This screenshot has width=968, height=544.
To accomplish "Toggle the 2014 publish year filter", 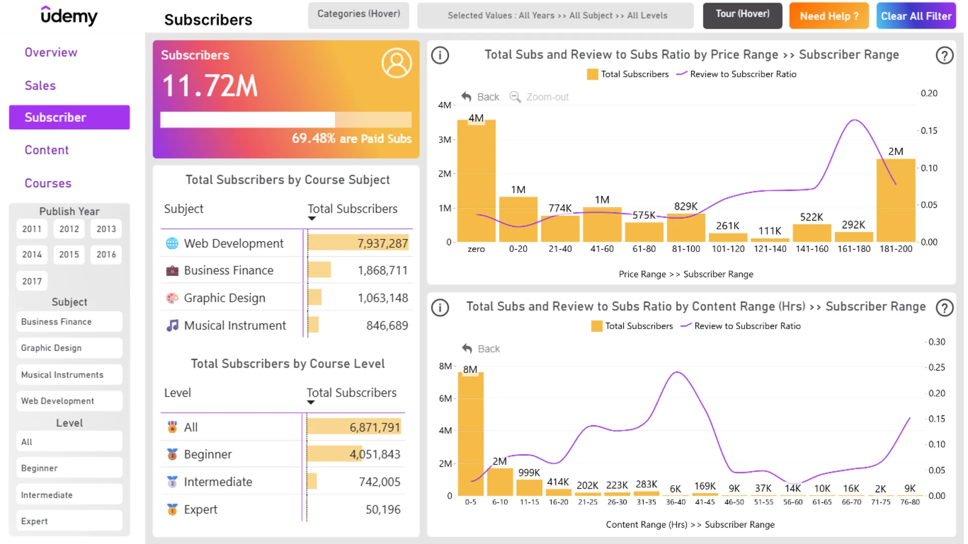I will coord(32,254).
